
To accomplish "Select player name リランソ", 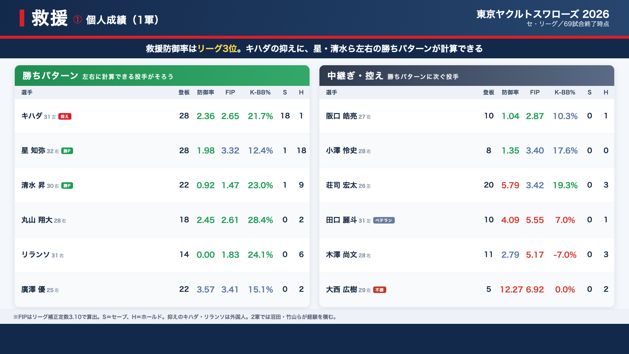I will (x=35, y=255).
